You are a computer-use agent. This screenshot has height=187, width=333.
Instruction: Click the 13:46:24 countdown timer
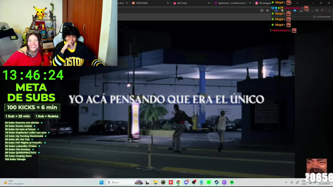(x=33, y=75)
